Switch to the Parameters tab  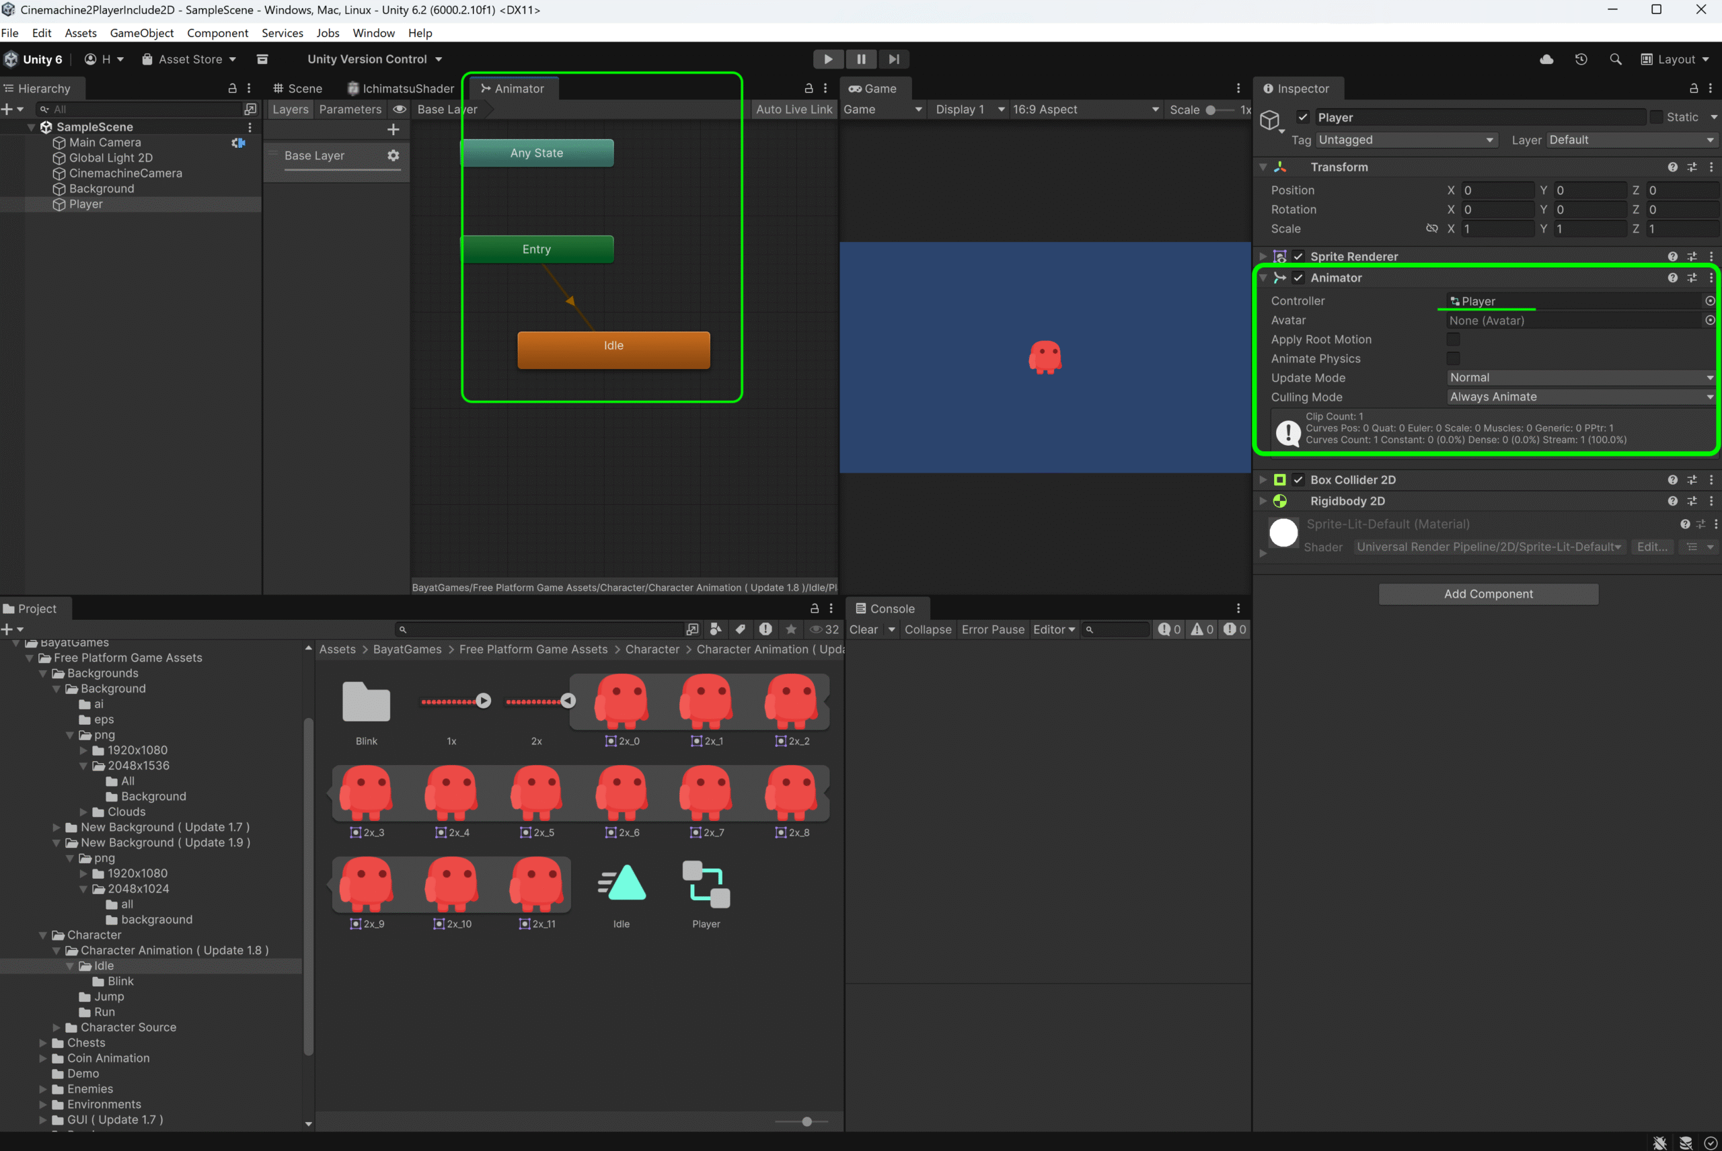(350, 110)
